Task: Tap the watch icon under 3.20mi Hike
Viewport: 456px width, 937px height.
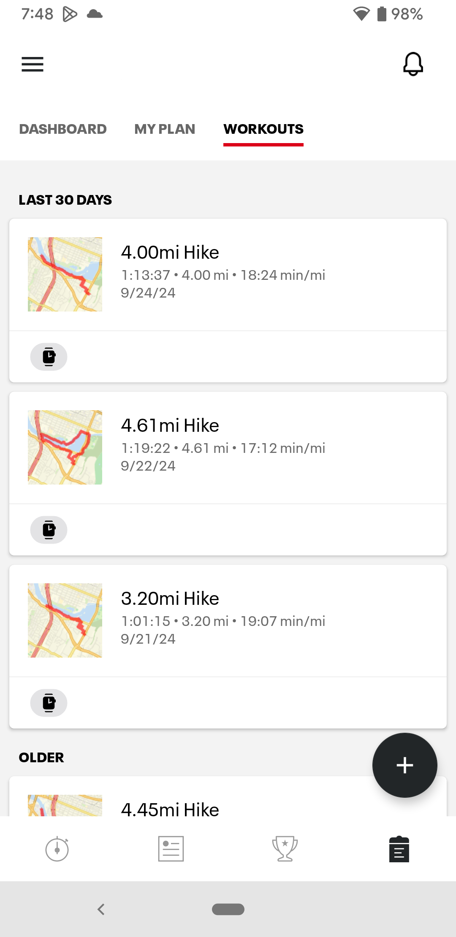Action: [49, 703]
